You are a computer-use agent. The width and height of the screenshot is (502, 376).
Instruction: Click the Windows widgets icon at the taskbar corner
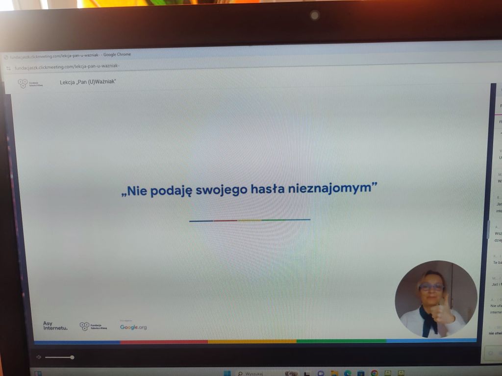38,374
